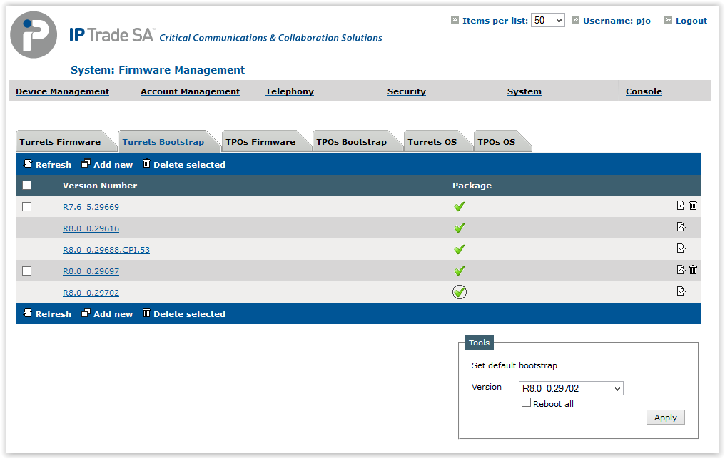Click the bottom Delete selected text label
Image resolution: width=725 pixels, height=459 pixels.
[189, 313]
